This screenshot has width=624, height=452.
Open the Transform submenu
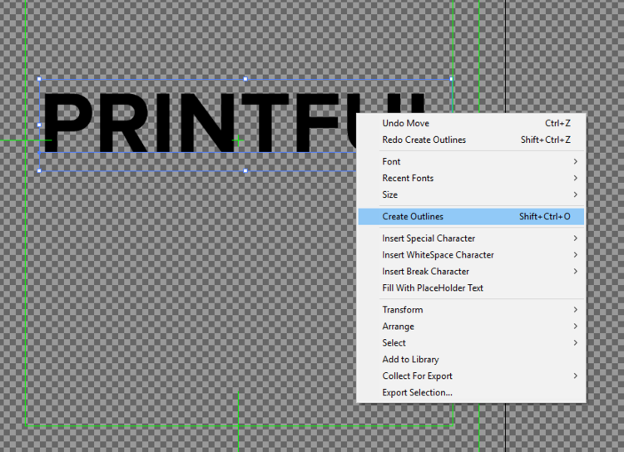(471, 310)
